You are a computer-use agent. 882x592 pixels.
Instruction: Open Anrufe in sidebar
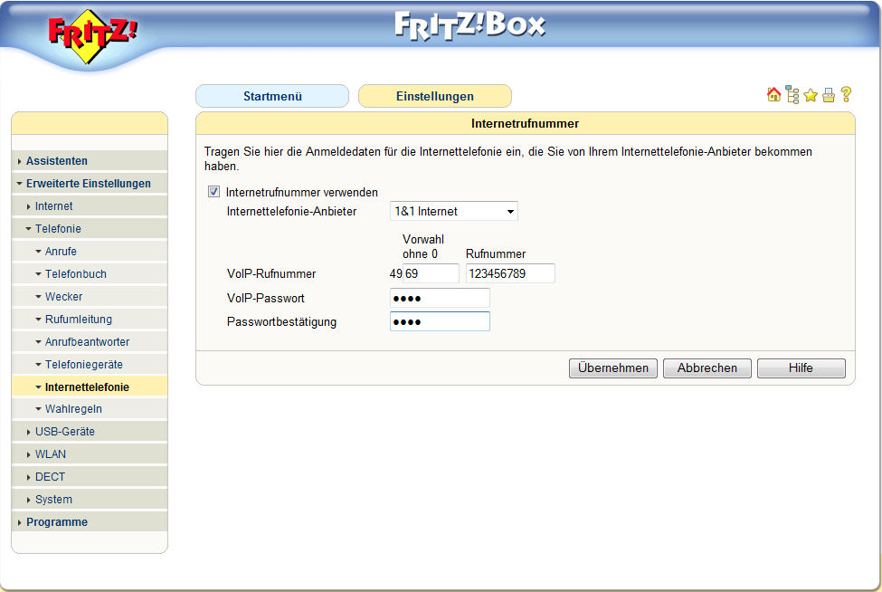90,251
